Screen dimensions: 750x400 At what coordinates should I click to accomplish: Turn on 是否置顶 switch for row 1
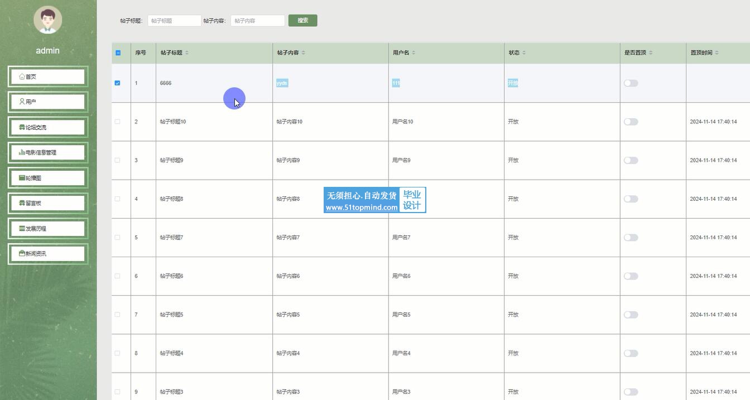[631, 83]
